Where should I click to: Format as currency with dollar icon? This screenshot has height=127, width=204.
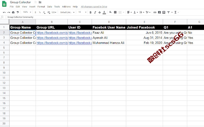pos(35,12)
